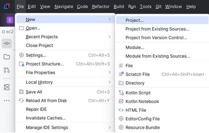Click the Directory folder icon
The width and height of the screenshot is (209, 133).
tap(121, 83)
